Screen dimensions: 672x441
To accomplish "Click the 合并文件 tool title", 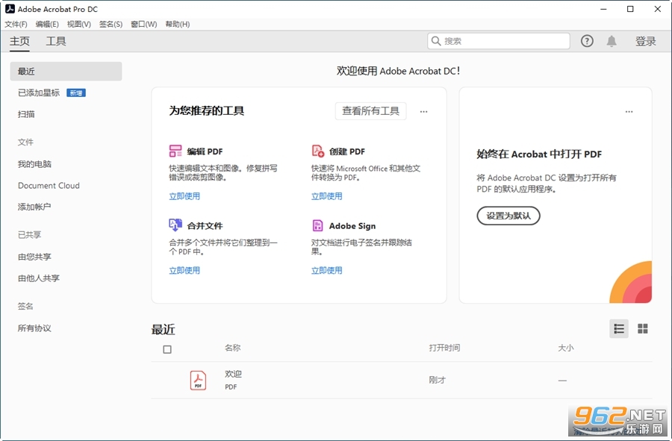I will pyautogui.click(x=205, y=225).
